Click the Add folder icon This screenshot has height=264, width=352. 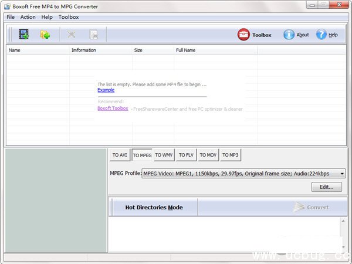[45, 35]
